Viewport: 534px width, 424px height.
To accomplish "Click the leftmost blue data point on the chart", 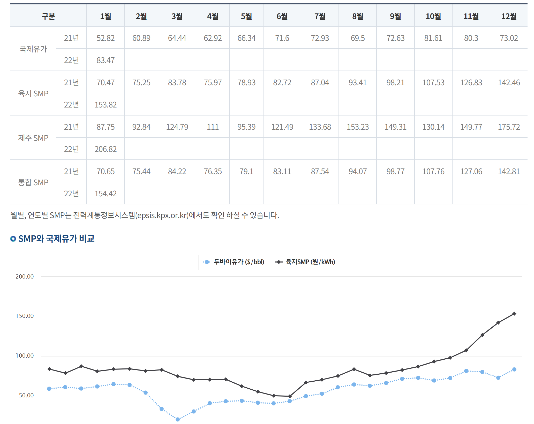I will coord(49,389).
